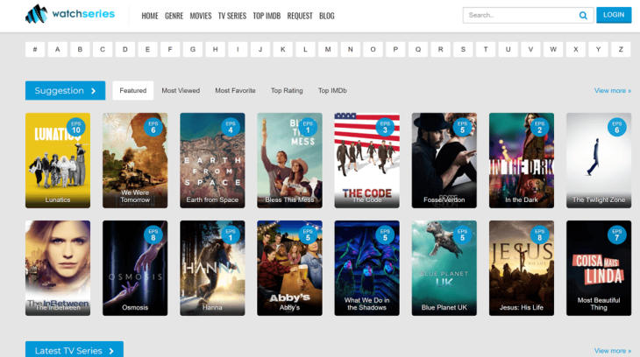Open the Genre menu
The image size is (640, 357).
[x=174, y=15]
